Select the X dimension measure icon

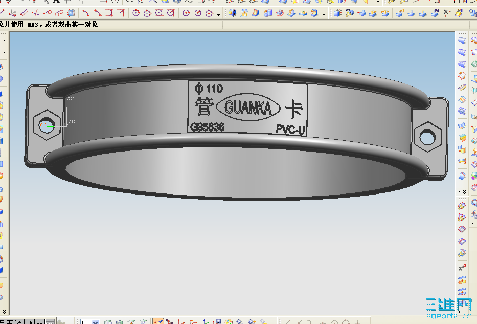coord(446,13)
